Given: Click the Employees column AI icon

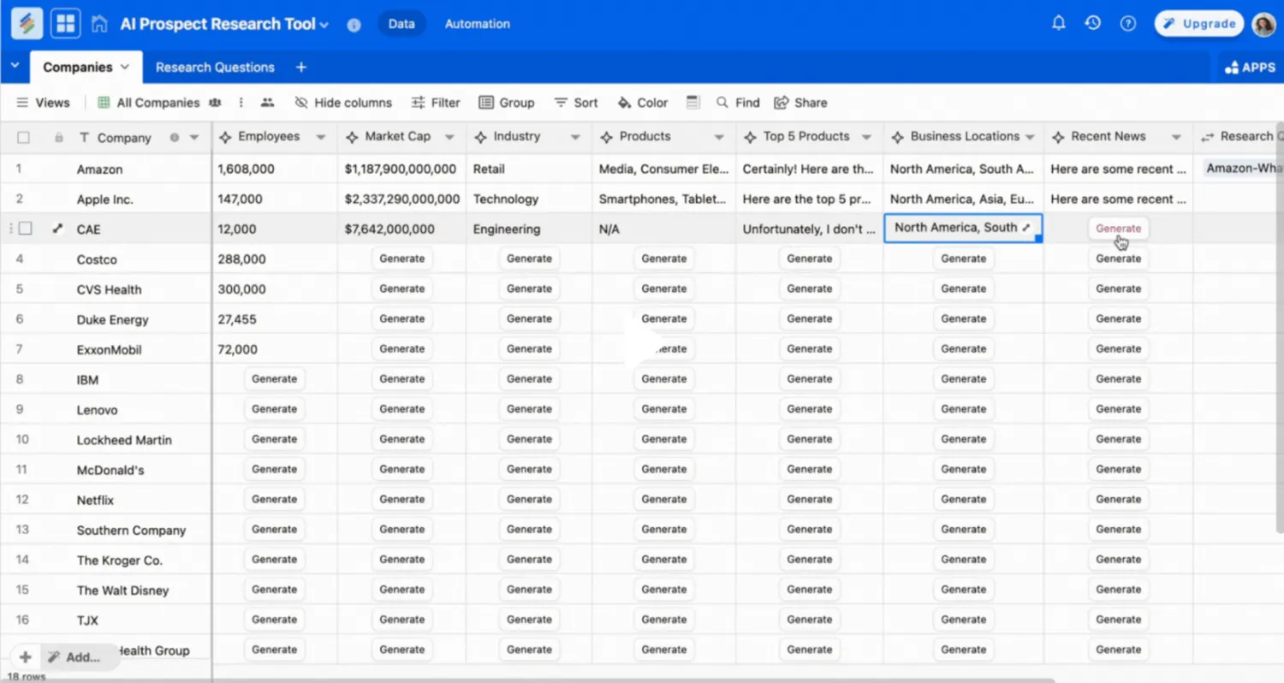Looking at the screenshot, I should point(226,137).
